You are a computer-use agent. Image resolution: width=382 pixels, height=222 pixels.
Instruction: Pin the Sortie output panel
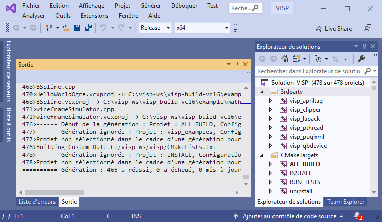point(237,64)
